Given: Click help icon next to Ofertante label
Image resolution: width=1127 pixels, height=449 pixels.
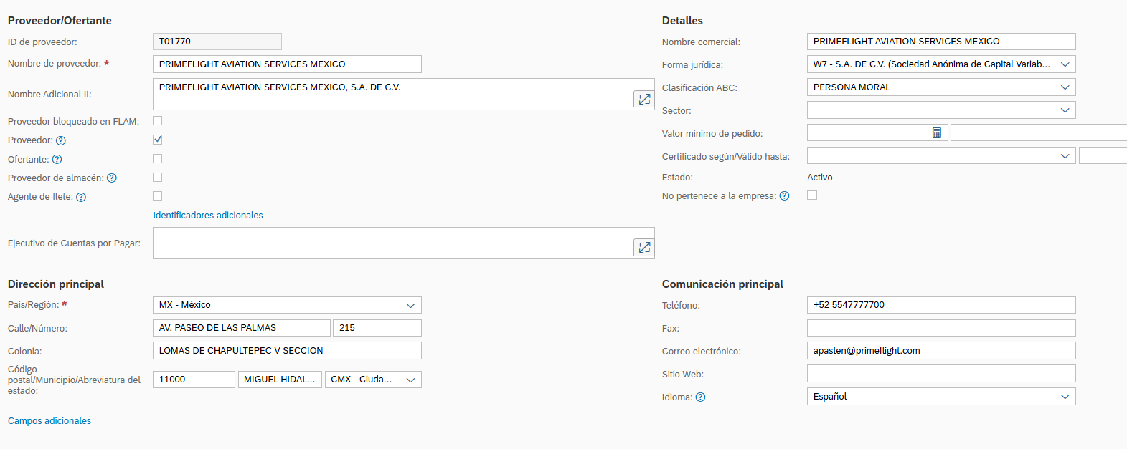Looking at the screenshot, I should pos(57,160).
